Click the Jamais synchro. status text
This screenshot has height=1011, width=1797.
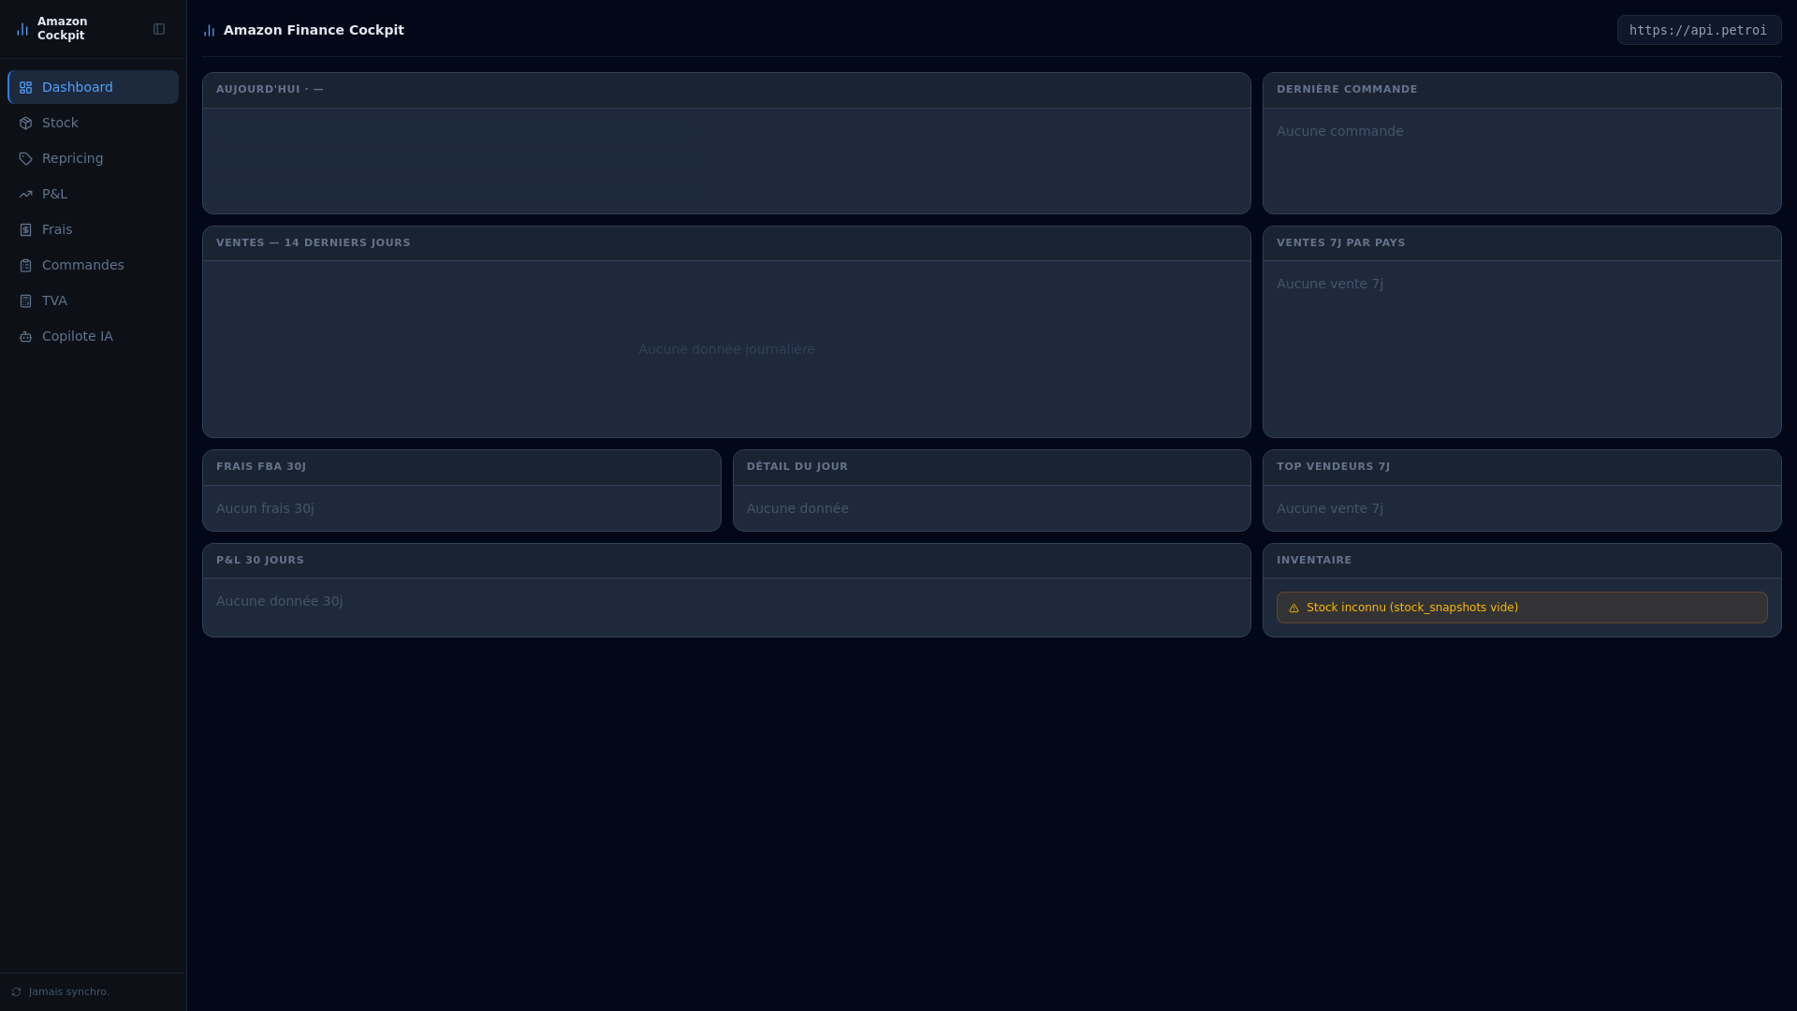pos(69,992)
